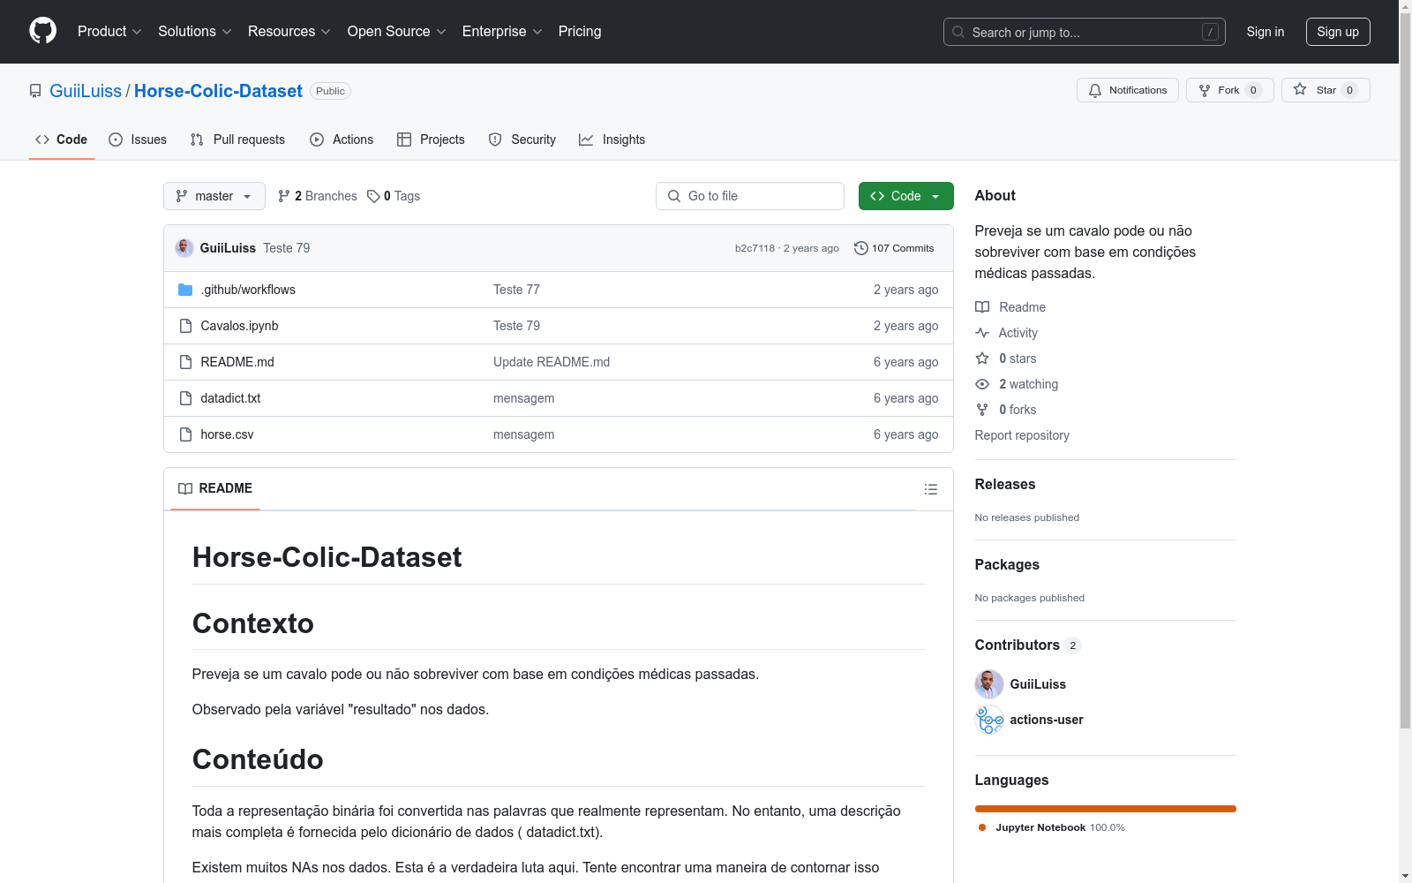Open the Projects tab
This screenshot has width=1412, height=883.
point(431,140)
